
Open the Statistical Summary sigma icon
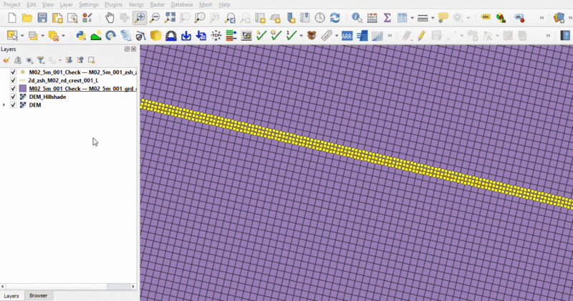coord(387,17)
